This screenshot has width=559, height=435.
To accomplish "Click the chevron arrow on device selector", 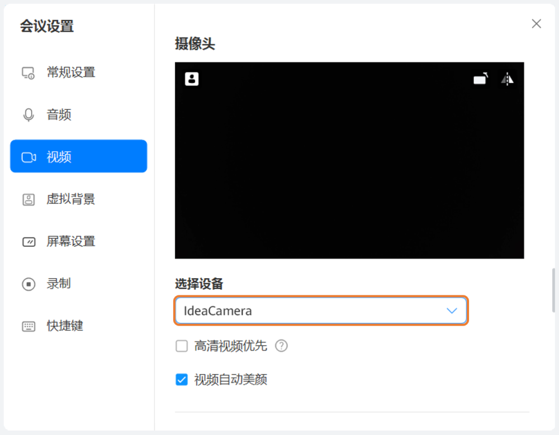I will [452, 311].
